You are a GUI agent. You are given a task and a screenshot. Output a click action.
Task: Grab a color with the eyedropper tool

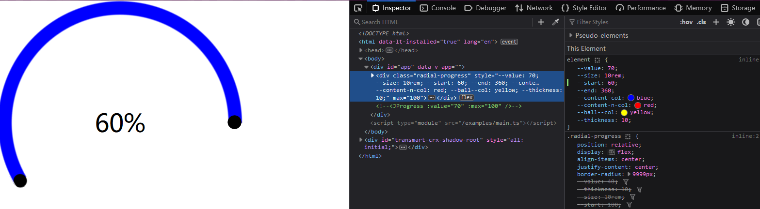click(x=556, y=22)
